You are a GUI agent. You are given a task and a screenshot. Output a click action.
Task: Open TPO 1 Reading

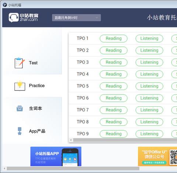click(114, 38)
